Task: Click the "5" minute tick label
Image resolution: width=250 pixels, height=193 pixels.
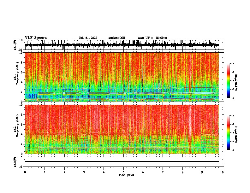Action: coord(123,172)
